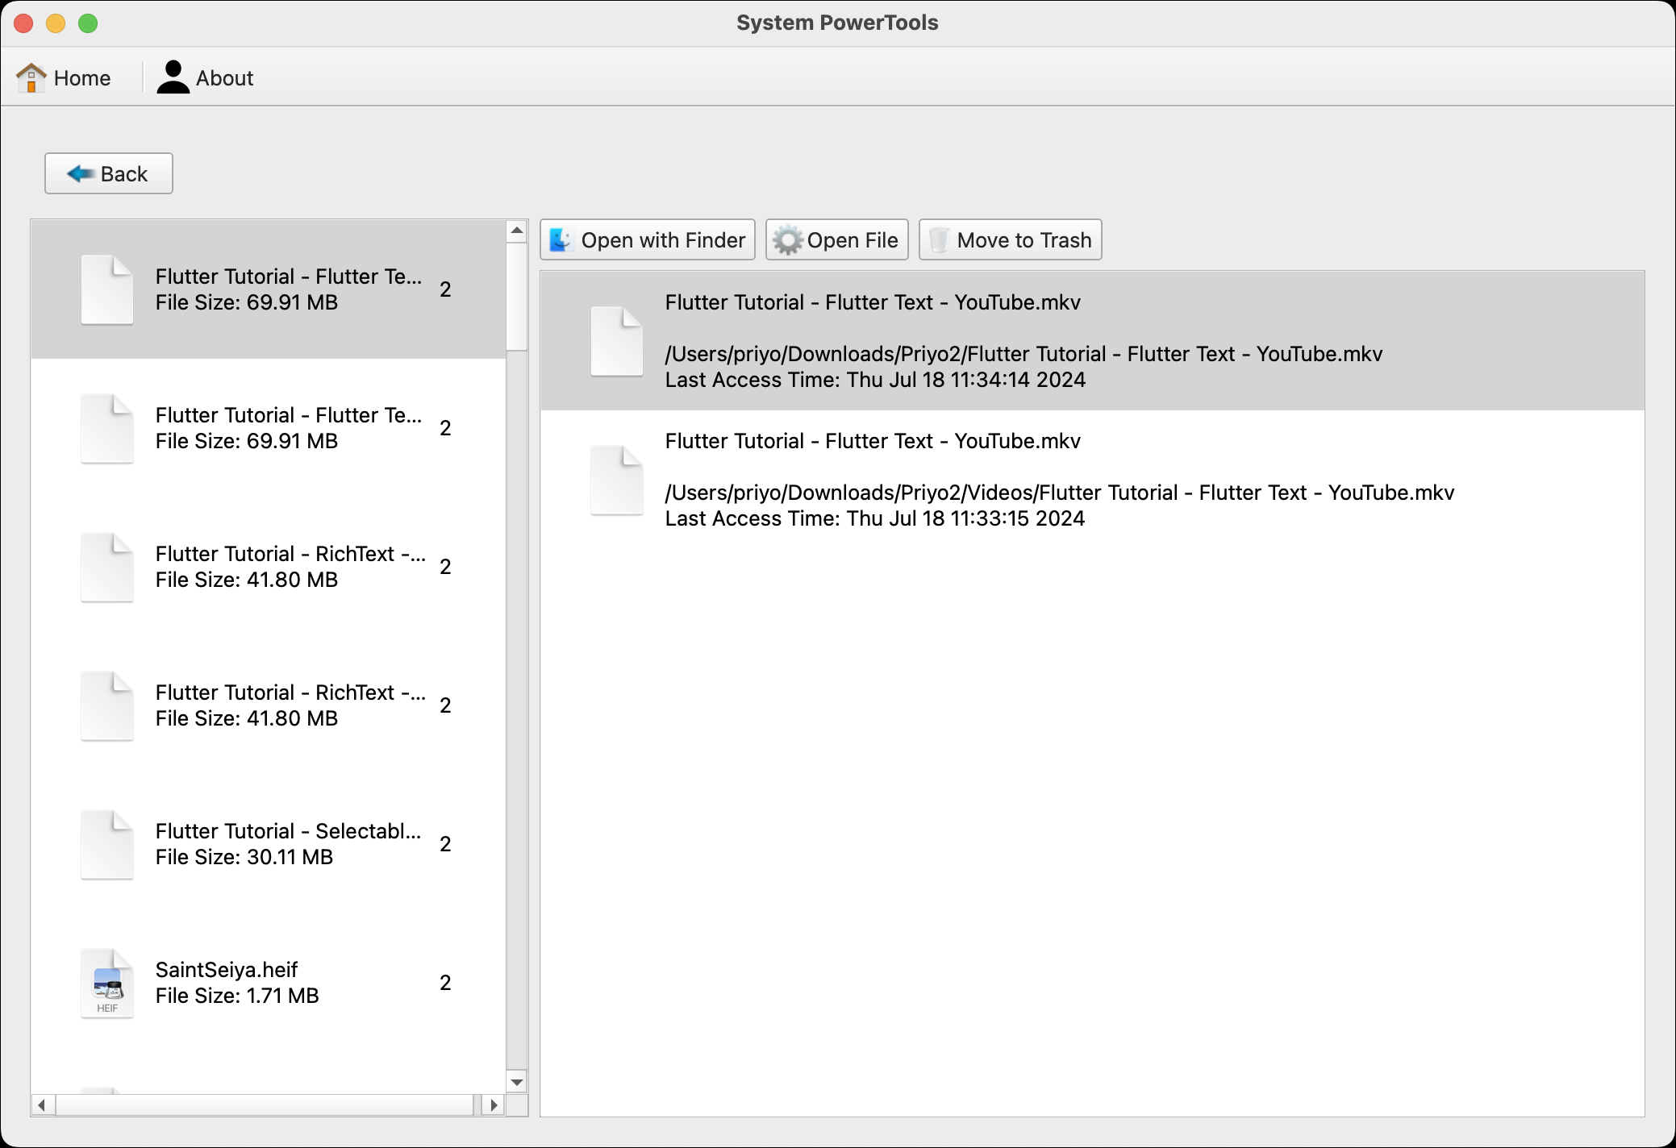Select Flutter Tutorial - Selectabl... 30.11 MB group
The width and height of the screenshot is (1676, 1148).
pyautogui.click(x=269, y=844)
